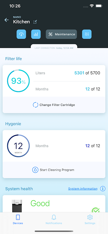The height and width of the screenshot is (234, 108).
Task: Go back using the arrow icon
Action: [x=6, y=20]
